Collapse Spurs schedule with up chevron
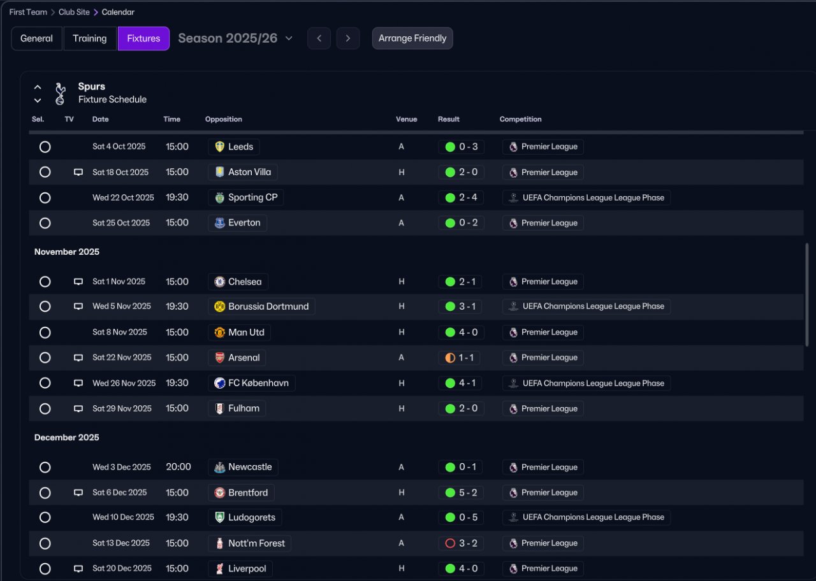 pyautogui.click(x=38, y=87)
